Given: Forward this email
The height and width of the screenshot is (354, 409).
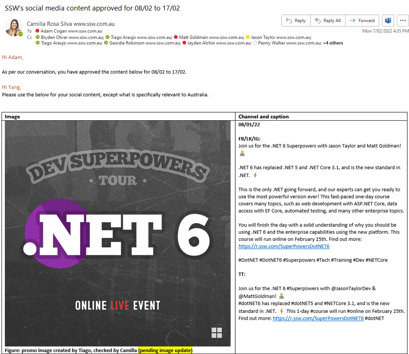Looking at the screenshot, I should (x=362, y=21).
